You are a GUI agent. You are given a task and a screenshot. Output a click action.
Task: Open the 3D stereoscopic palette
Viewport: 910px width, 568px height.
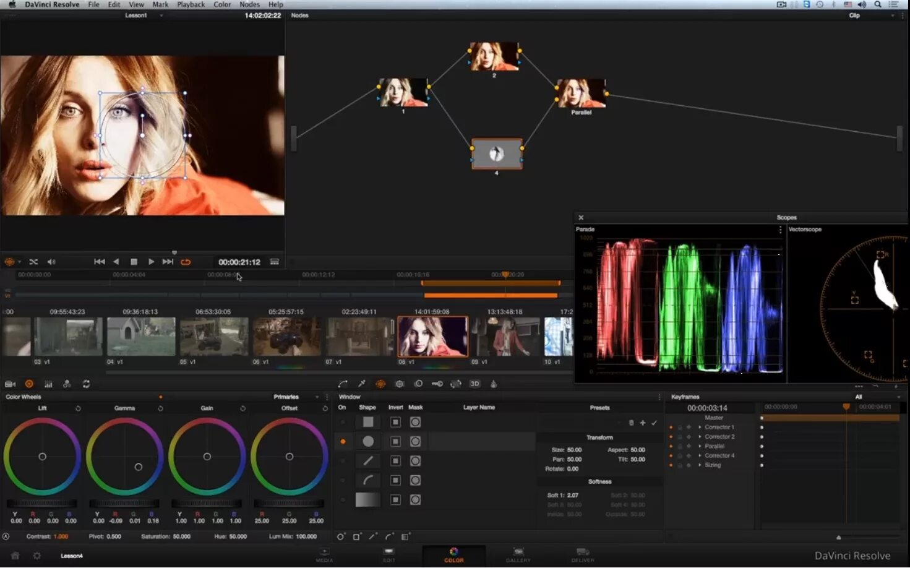[x=474, y=384]
